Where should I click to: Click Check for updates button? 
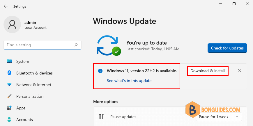coord(227,48)
